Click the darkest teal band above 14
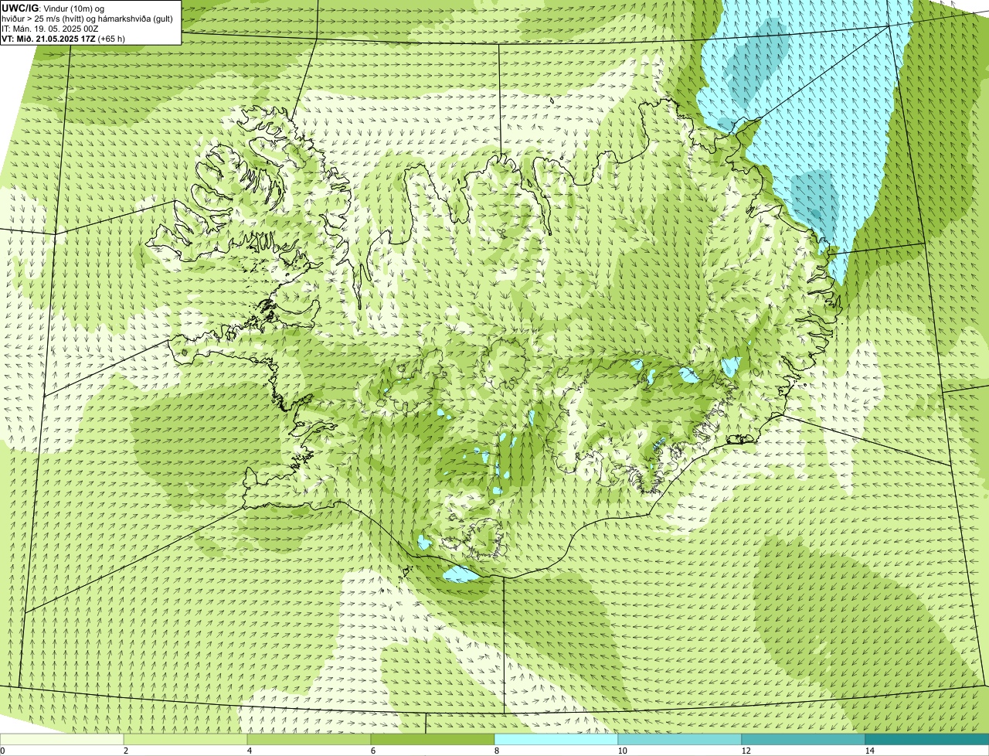The height and width of the screenshot is (756, 989). click(x=927, y=739)
